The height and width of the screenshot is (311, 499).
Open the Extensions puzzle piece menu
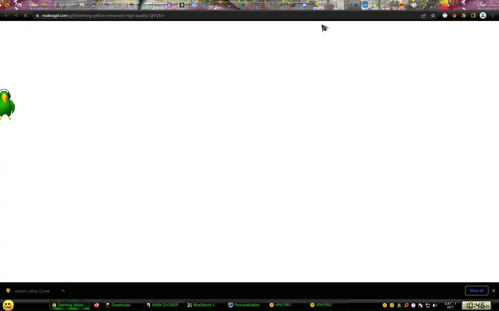point(464,15)
